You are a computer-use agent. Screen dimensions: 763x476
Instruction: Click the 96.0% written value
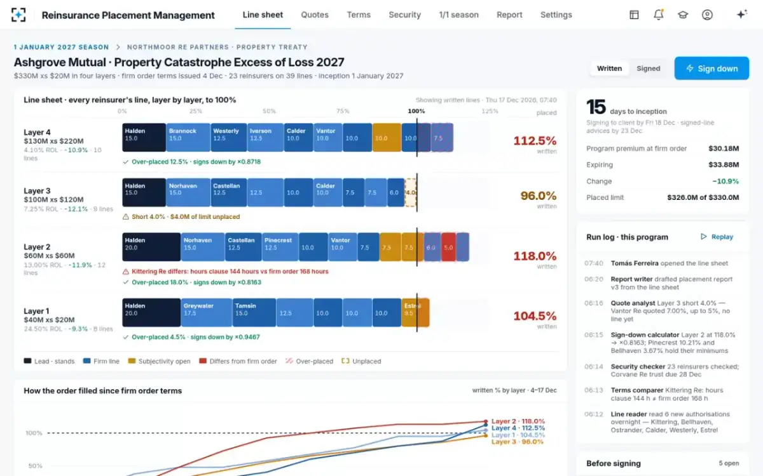[x=539, y=195]
